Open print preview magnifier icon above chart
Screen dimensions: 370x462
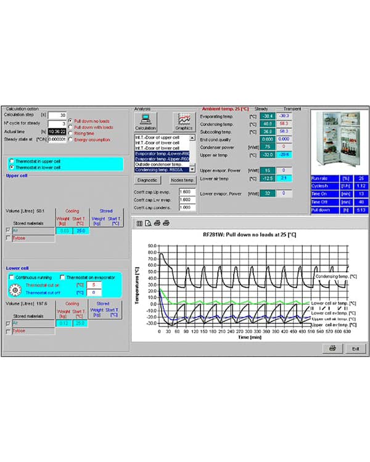click(x=148, y=222)
